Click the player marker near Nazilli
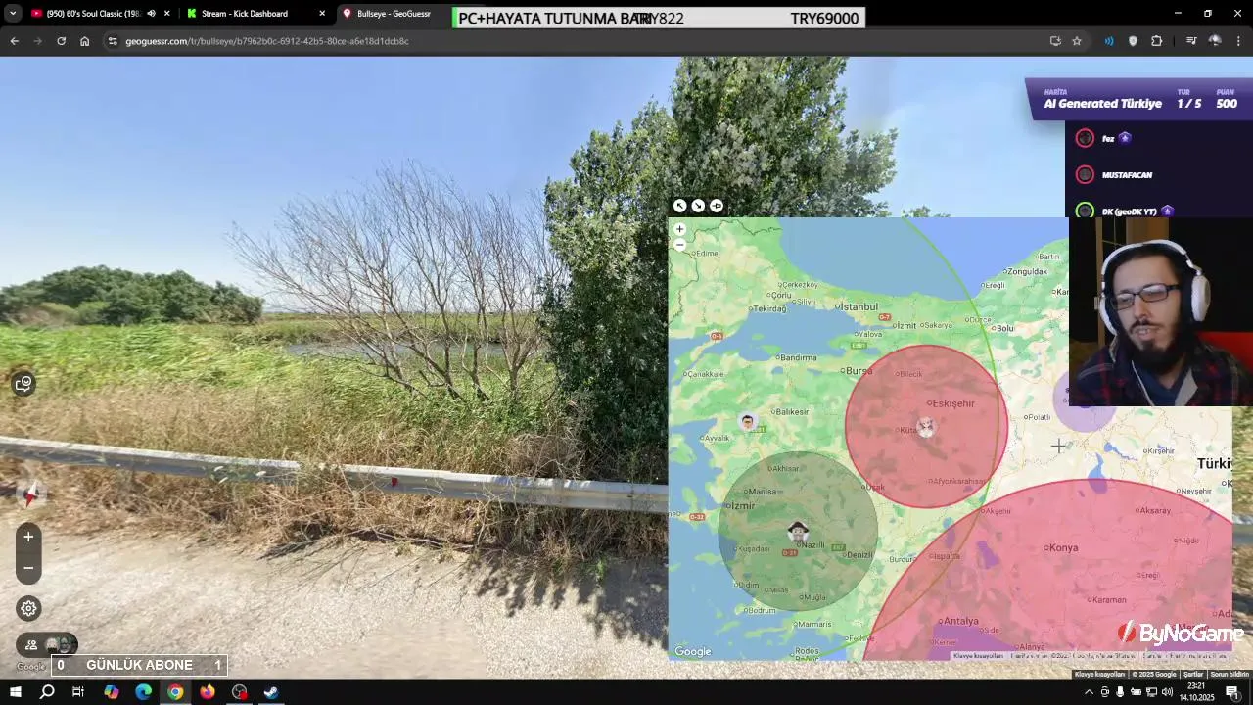Viewport: 1253px width, 705px height. click(x=799, y=531)
